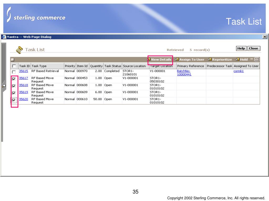Click the View Details action in the toolbar

159,59
